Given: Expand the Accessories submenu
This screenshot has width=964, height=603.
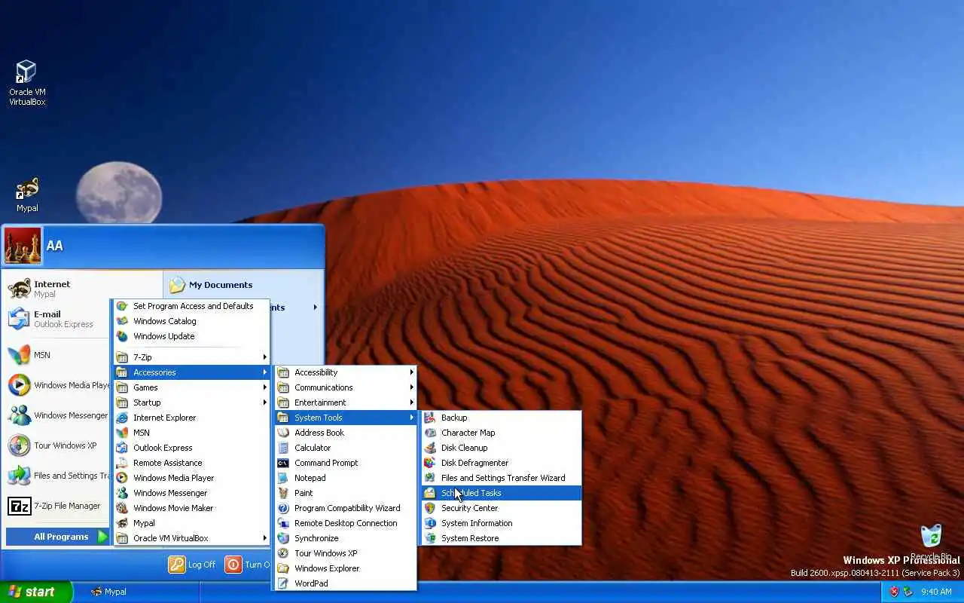Looking at the screenshot, I should coord(191,372).
